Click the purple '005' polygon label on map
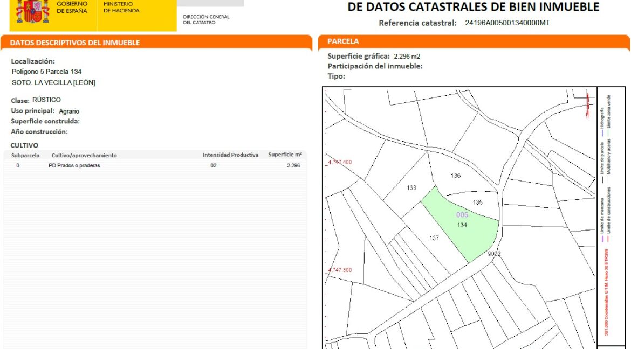This screenshot has width=631, height=349. tap(462, 215)
